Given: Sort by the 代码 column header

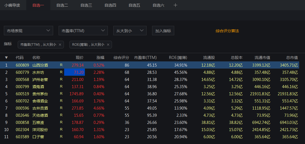Looking at the screenshot, I should (x=19, y=58).
